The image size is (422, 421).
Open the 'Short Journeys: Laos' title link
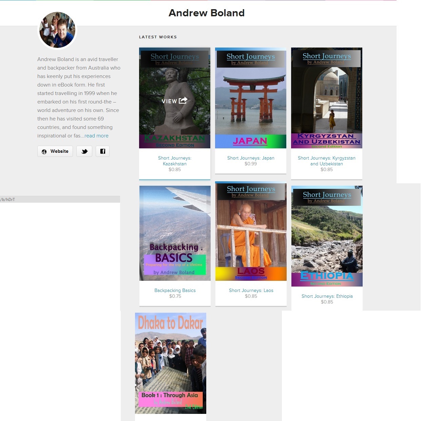(251, 290)
